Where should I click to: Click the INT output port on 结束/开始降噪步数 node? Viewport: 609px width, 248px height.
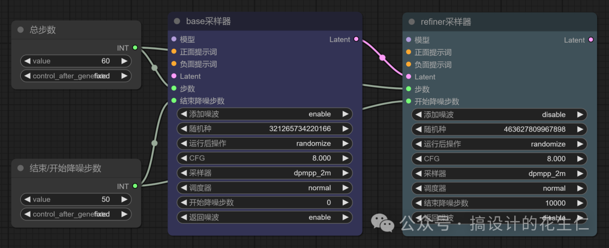tap(135, 186)
